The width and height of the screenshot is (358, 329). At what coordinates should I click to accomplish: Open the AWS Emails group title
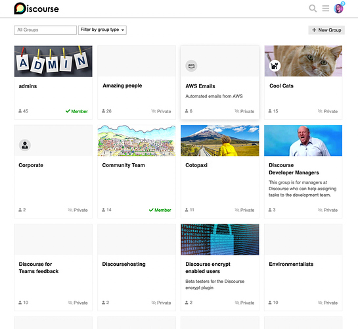(x=200, y=86)
